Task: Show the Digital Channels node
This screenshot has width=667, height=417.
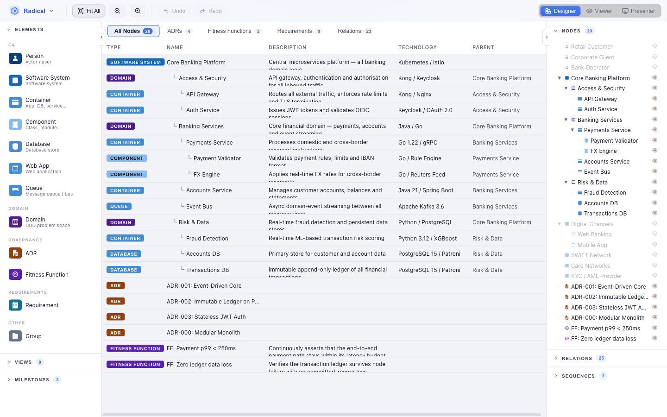Action: tap(654, 224)
